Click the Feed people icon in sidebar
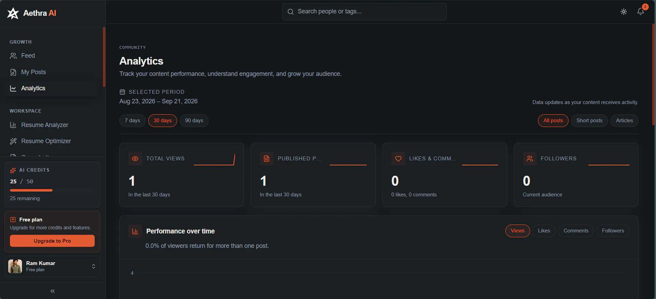656x299 pixels. coord(13,56)
